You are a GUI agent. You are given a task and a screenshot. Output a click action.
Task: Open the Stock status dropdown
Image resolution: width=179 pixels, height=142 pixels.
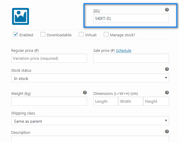[90, 78]
